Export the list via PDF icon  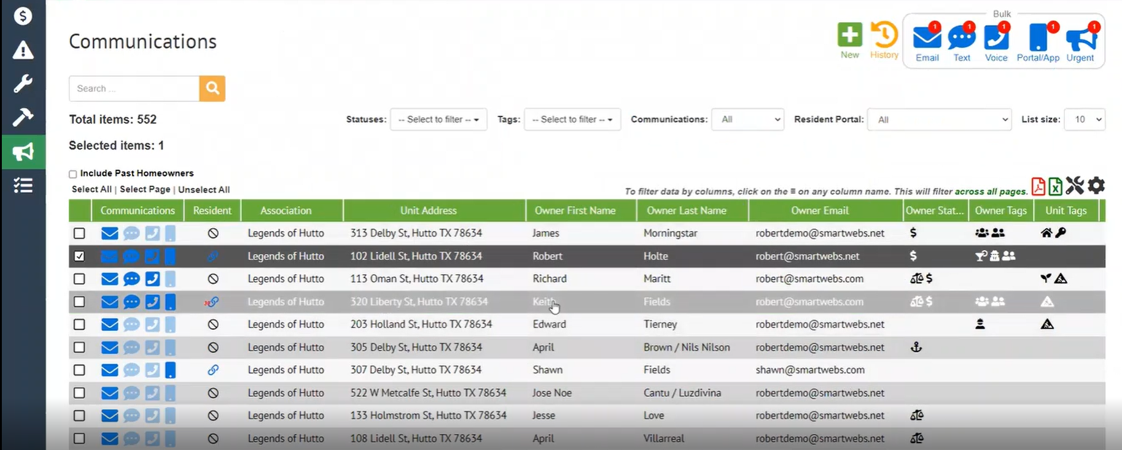pyautogui.click(x=1038, y=186)
